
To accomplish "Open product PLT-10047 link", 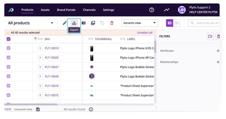I will click(x=52, y=67).
